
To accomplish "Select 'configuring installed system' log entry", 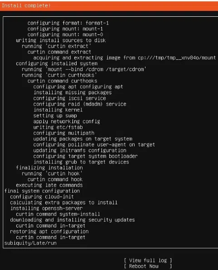I will [x=57, y=63].
